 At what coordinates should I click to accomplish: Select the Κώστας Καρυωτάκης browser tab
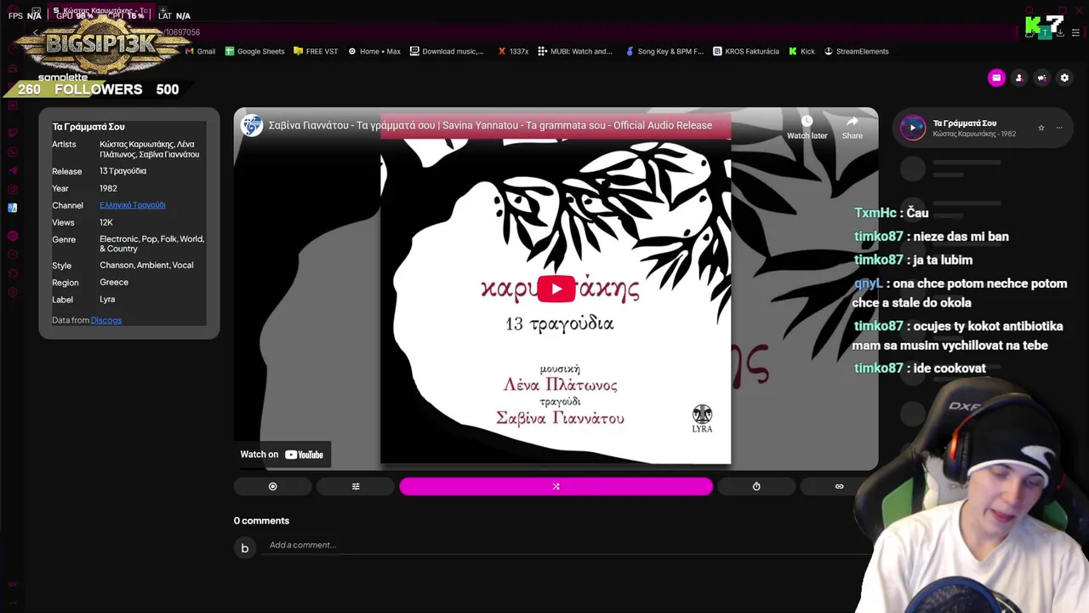(100, 12)
